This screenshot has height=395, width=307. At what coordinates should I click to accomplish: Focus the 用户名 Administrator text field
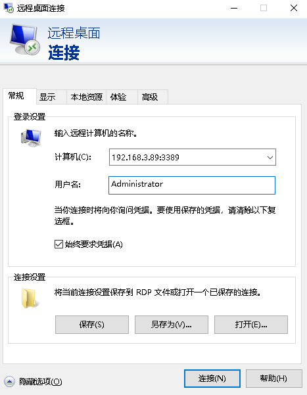[x=192, y=185]
